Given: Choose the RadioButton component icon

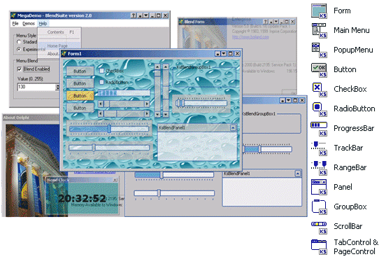Looking at the screenshot, I should (x=319, y=109).
